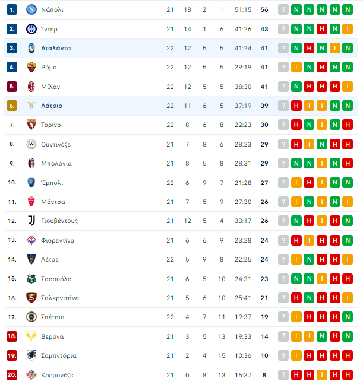Click rank badge 6 for Λάτσιο
The height and width of the screenshot is (385, 363).
point(12,106)
